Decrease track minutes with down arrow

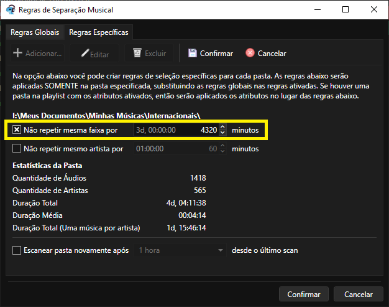222,133
